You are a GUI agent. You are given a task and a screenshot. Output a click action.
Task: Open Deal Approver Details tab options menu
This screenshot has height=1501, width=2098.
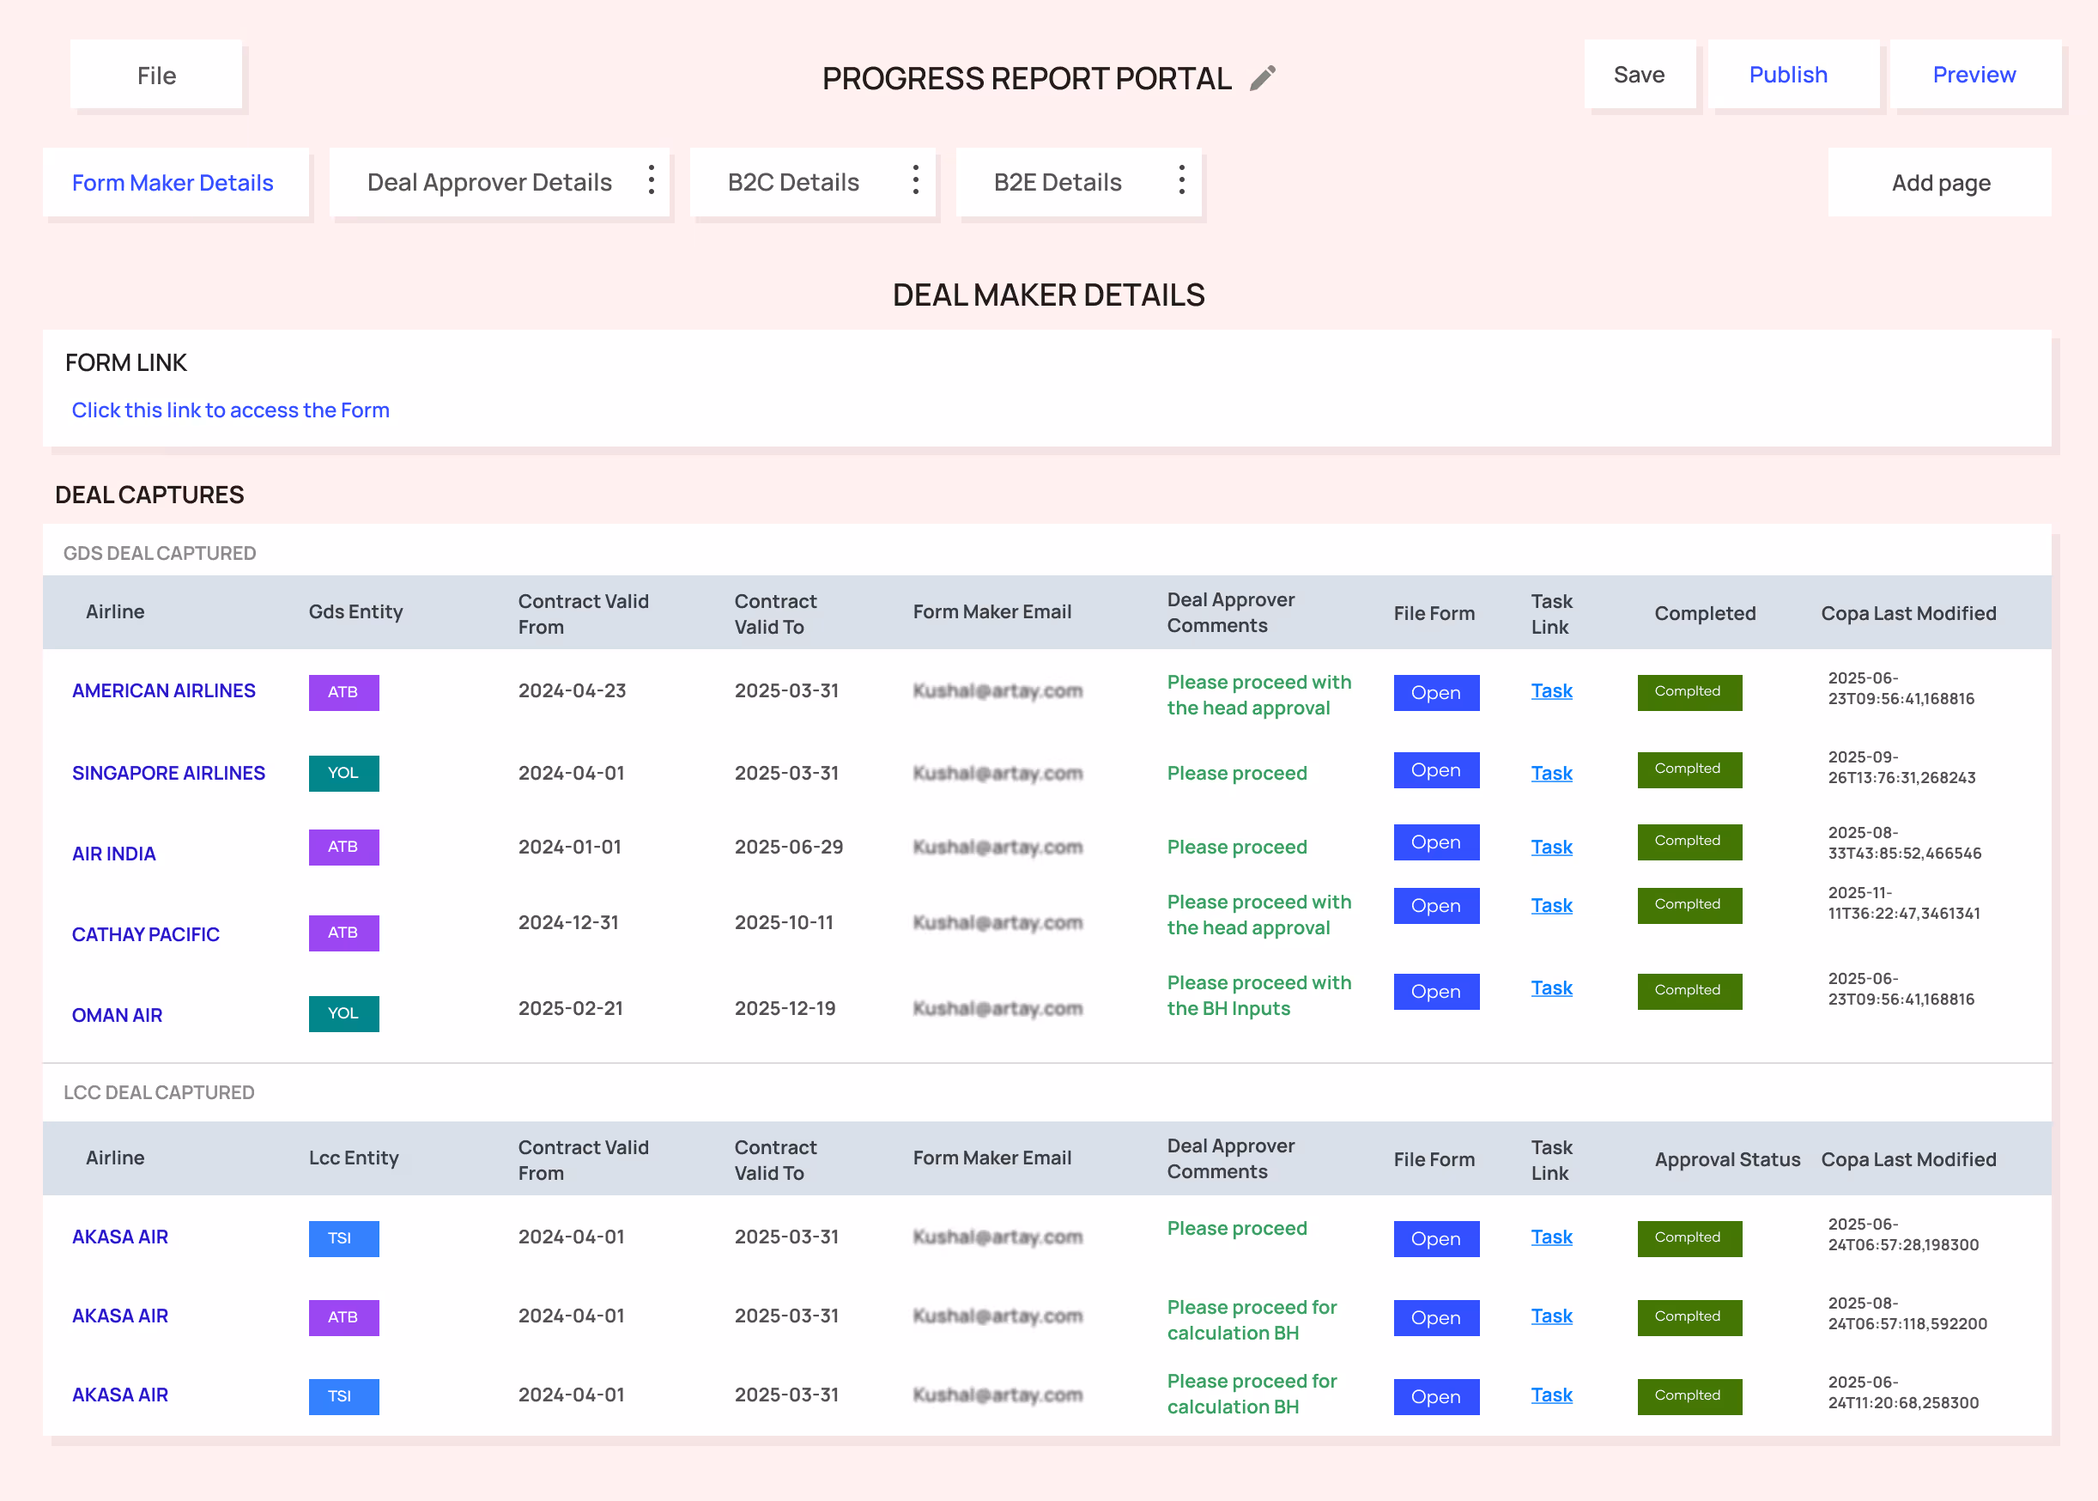[x=652, y=180]
